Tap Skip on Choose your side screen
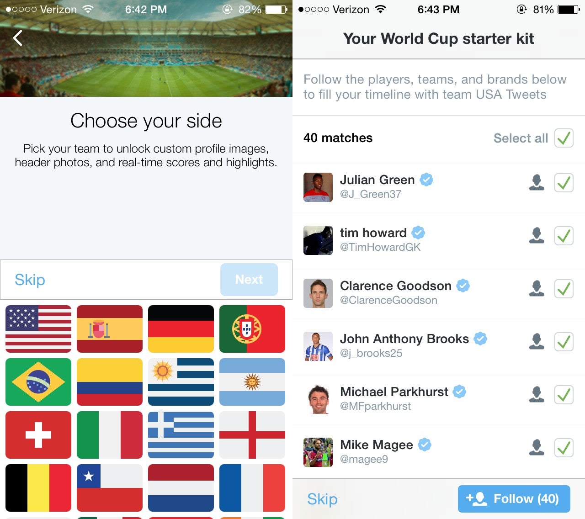Viewport: 585px width, 519px height. tap(30, 280)
